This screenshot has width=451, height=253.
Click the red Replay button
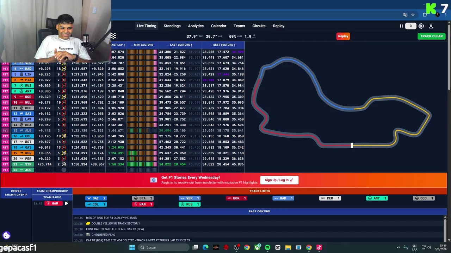pos(343,36)
